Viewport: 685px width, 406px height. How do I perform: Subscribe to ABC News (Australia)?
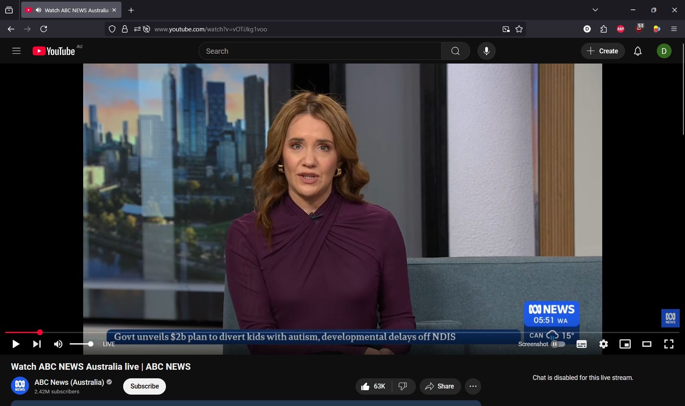pos(144,386)
